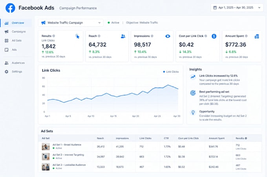Click the lightbulb Opportunity icon
This screenshot has height=177, width=267.
[x=193, y=113]
